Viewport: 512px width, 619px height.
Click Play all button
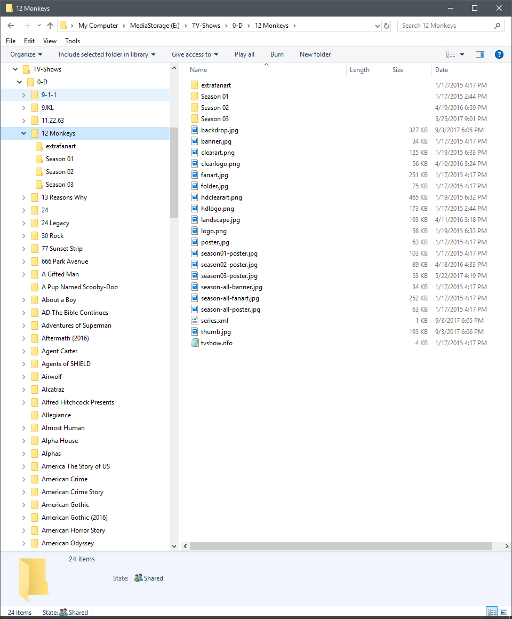245,54
